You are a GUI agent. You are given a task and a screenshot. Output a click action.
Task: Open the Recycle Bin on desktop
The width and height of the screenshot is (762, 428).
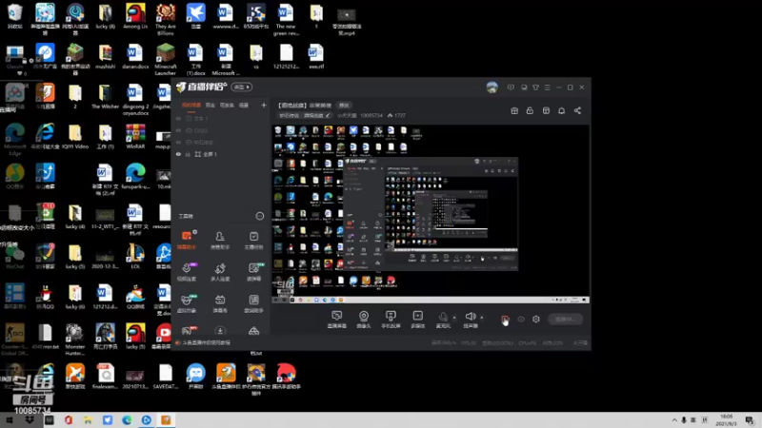(14, 16)
